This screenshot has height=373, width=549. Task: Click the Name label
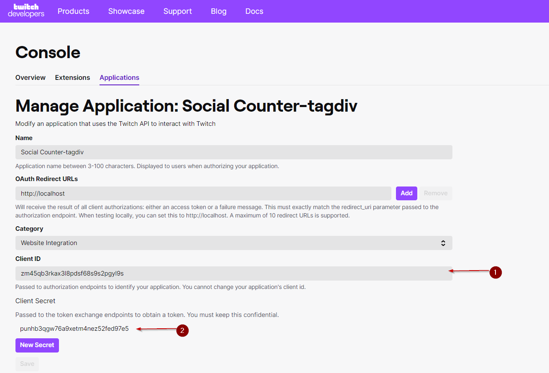point(24,138)
